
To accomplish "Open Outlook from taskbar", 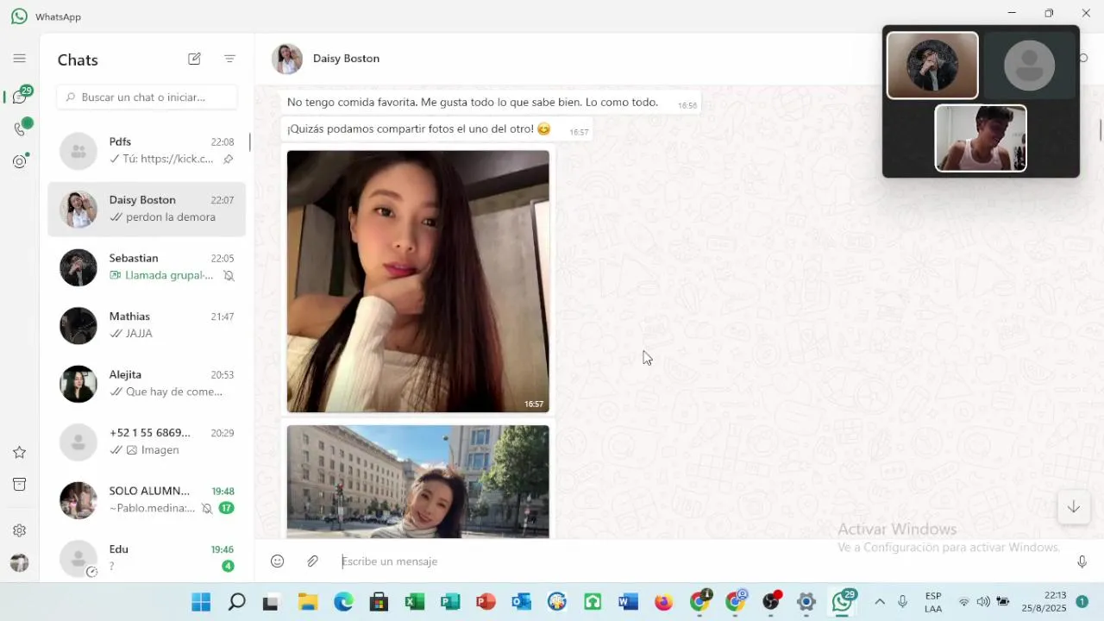I will point(521,602).
